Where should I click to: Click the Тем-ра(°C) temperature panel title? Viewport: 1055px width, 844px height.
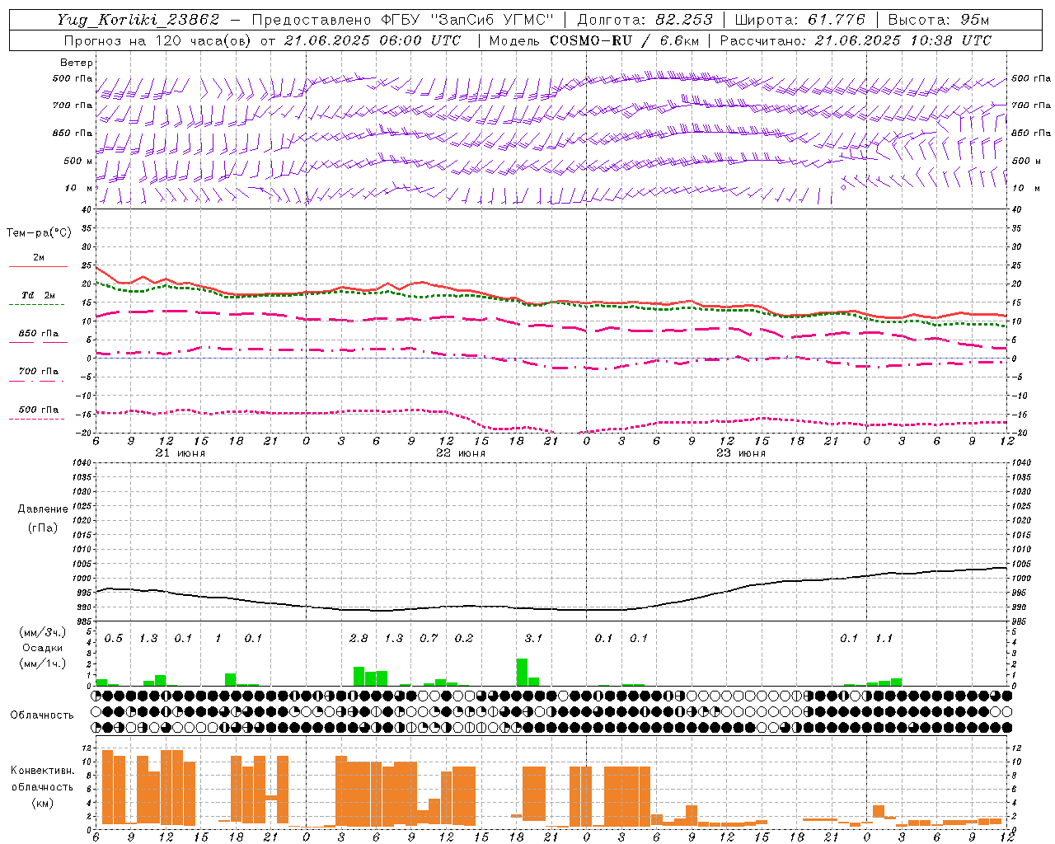(39, 233)
